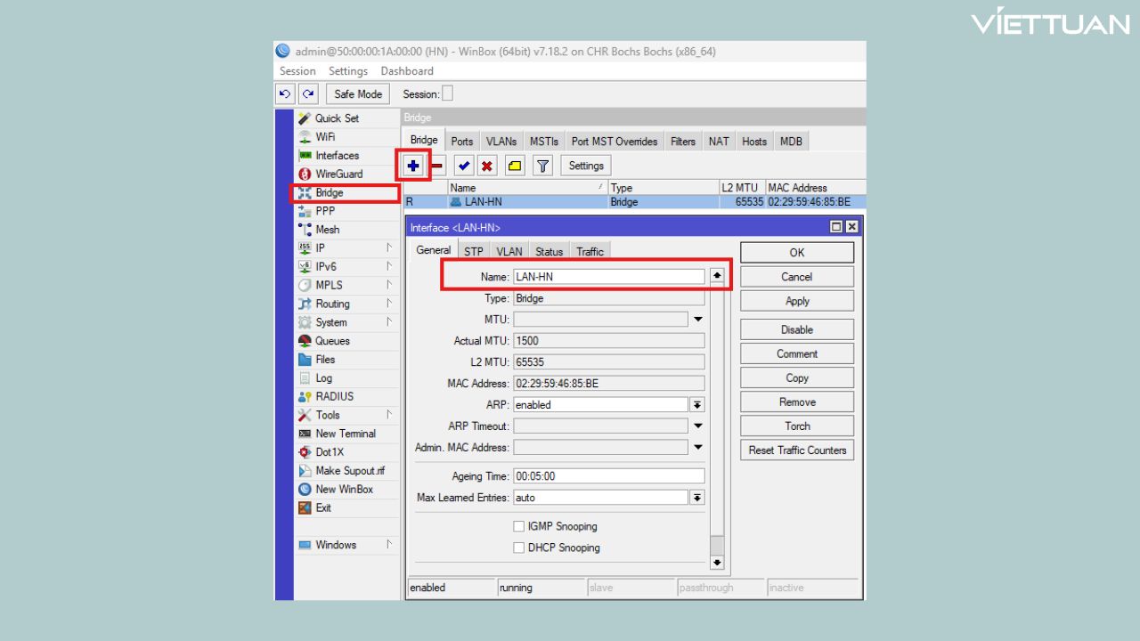Click the yellow Comment note icon
1140x641 pixels.
[x=515, y=166]
